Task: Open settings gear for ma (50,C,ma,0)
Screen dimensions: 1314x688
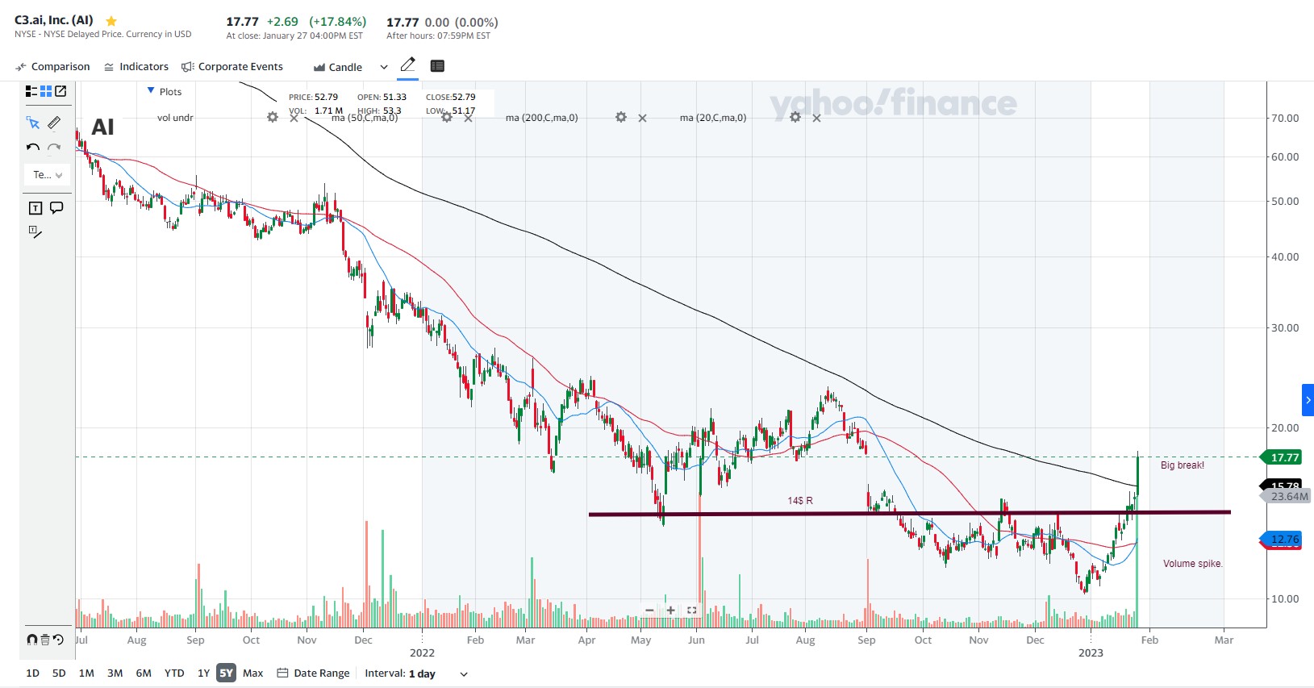Action: coord(447,118)
